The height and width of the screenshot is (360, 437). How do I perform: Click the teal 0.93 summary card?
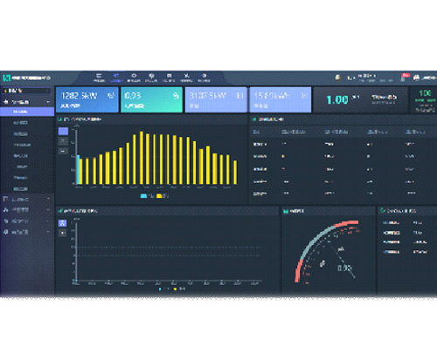click(151, 99)
